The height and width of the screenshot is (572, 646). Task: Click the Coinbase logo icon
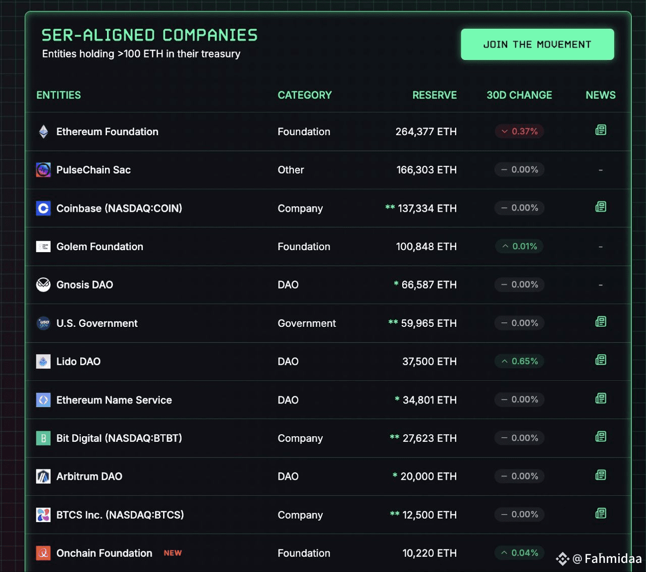(43, 208)
